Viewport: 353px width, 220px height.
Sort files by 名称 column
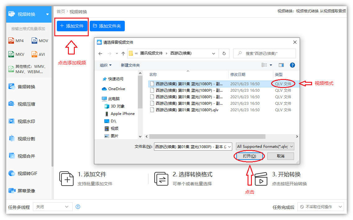point(153,74)
